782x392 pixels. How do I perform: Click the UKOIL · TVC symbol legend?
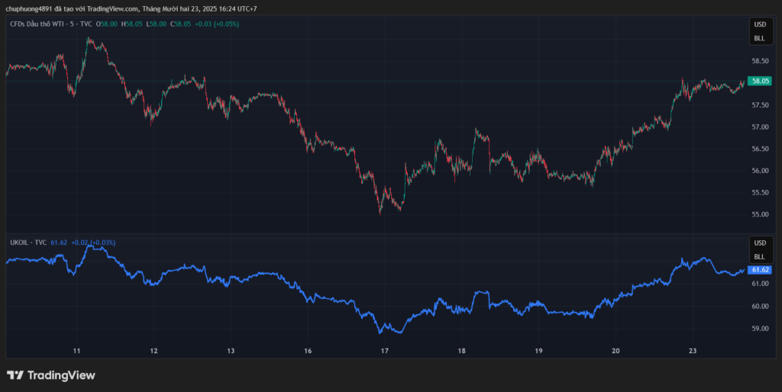28,243
